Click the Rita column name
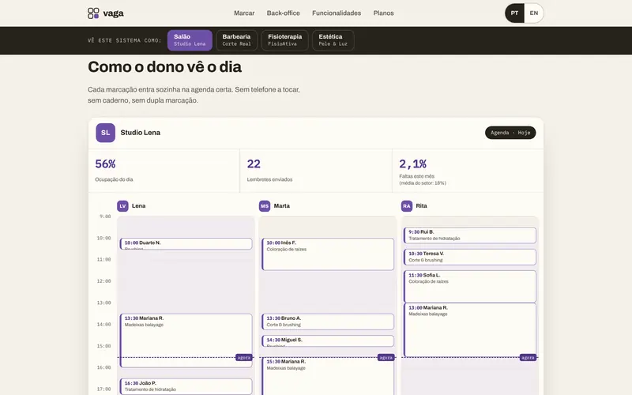Viewport: 632px width, 395px height. 421,206
